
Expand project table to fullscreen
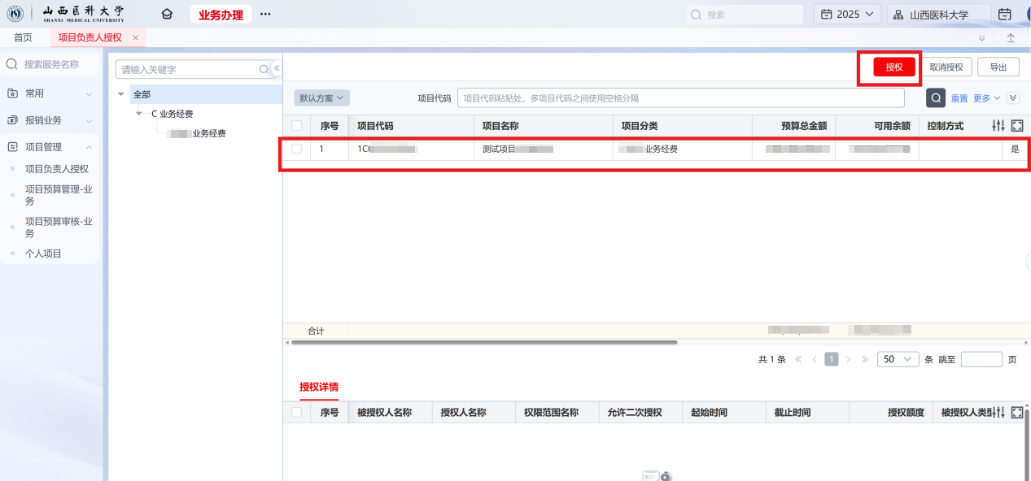(x=1016, y=126)
